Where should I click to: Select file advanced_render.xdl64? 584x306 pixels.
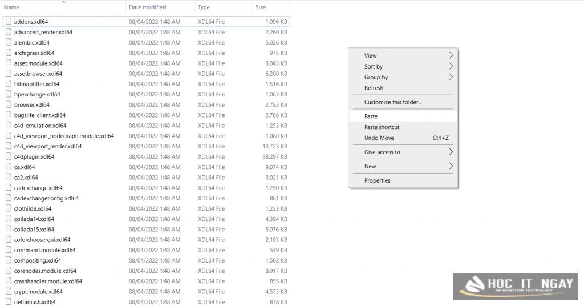tap(43, 32)
